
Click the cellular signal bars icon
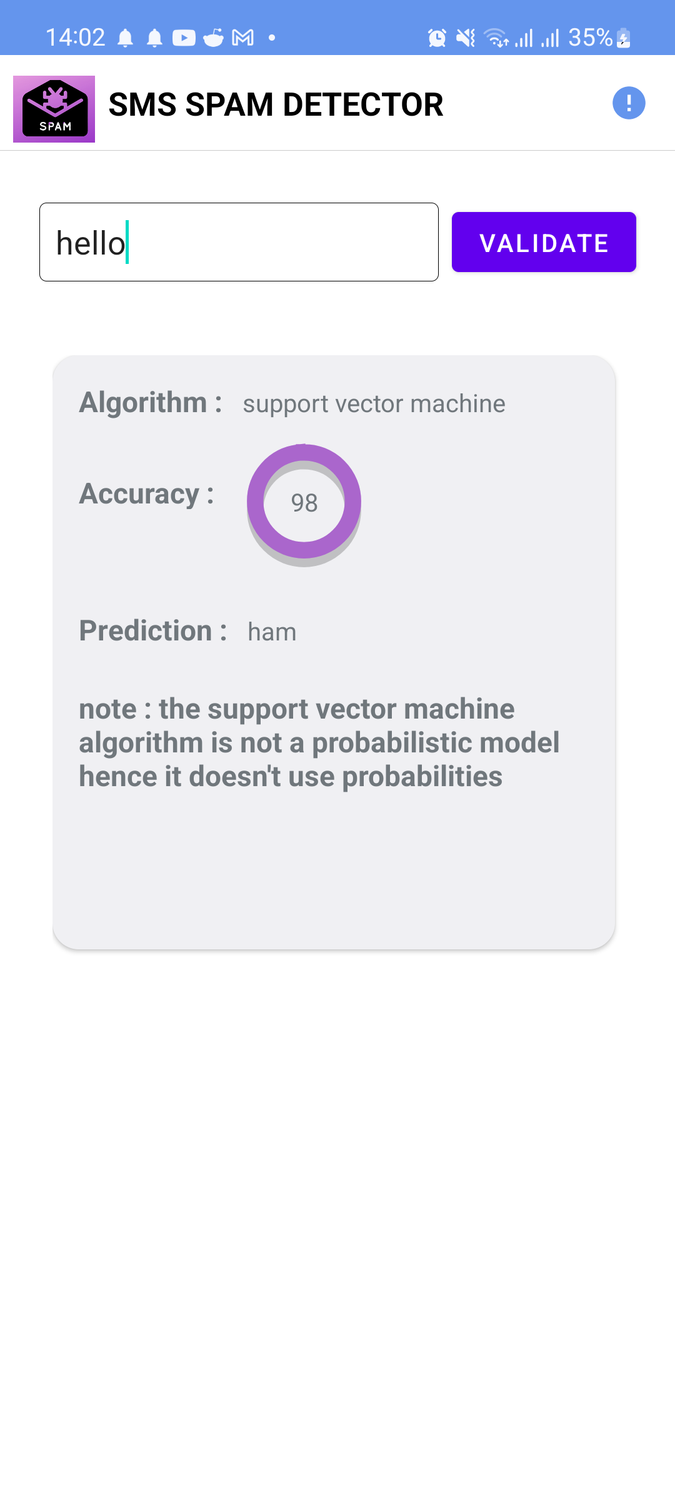[x=524, y=38]
